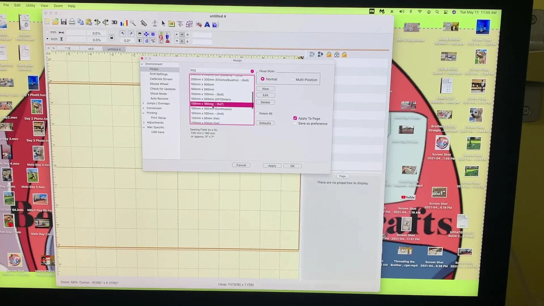Click the colored bar chart icon
Viewport: 544px width, 306px height.
pyautogui.click(x=124, y=23)
